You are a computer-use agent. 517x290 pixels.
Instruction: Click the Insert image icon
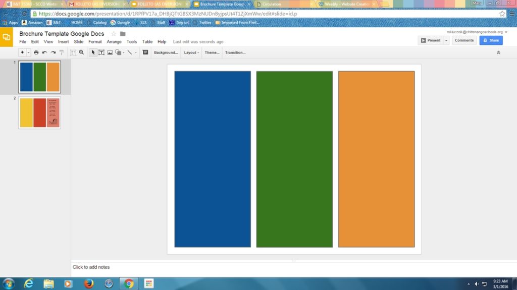pyautogui.click(x=110, y=52)
